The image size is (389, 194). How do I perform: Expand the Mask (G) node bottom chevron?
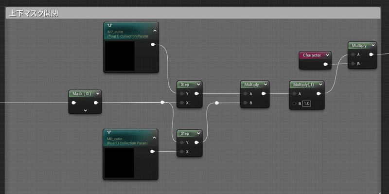[x=86, y=110]
